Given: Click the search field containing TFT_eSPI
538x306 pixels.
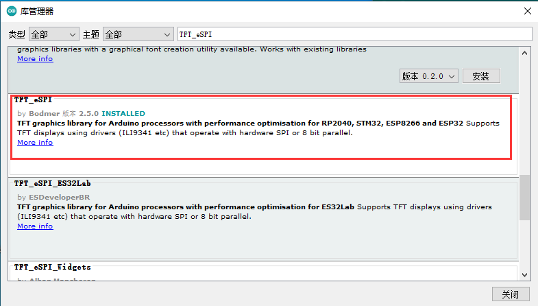Looking at the screenshot, I should click(355, 34).
